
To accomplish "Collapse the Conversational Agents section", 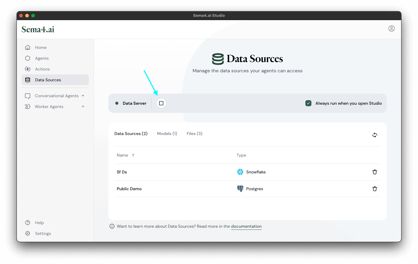I will point(83,95).
